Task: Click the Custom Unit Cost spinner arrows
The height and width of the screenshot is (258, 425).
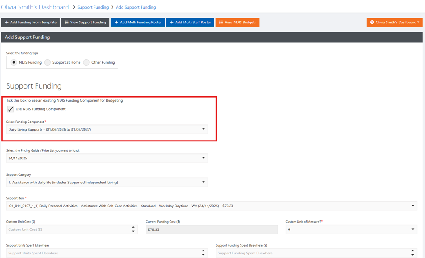Action: [133, 230]
